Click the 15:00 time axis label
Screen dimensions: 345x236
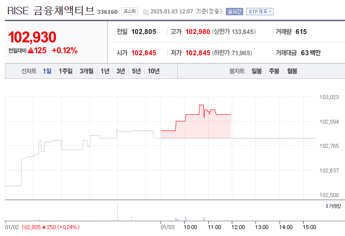tap(310, 227)
